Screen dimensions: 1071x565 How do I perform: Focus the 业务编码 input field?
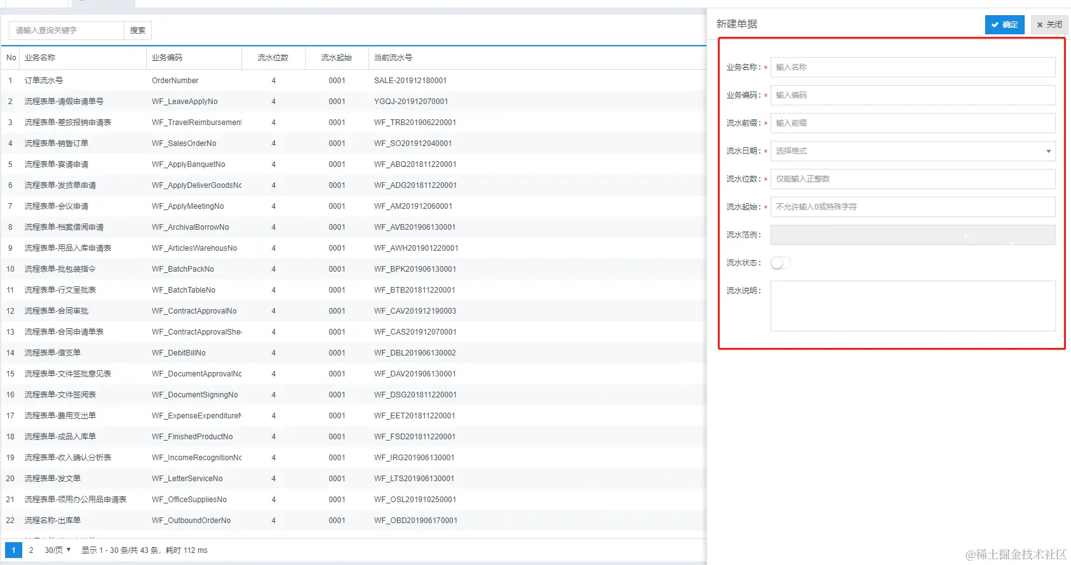[x=913, y=95]
